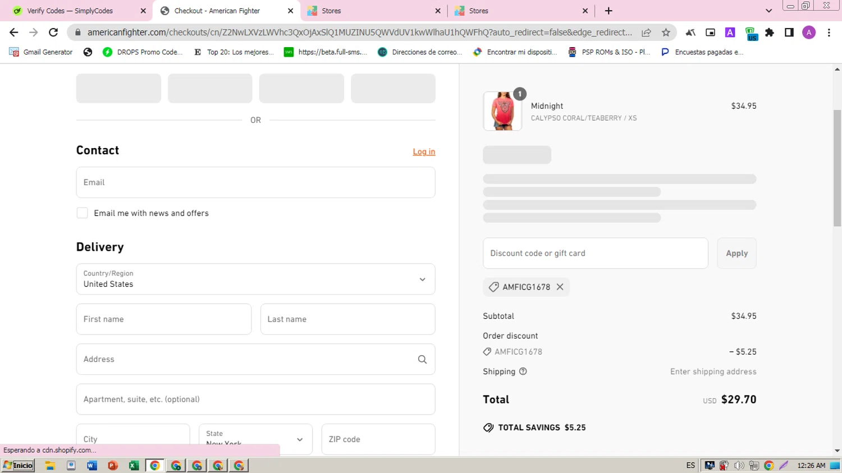This screenshot has height=473, width=842.
Task: Open Excel from the taskbar
Action: tap(134, 465)
